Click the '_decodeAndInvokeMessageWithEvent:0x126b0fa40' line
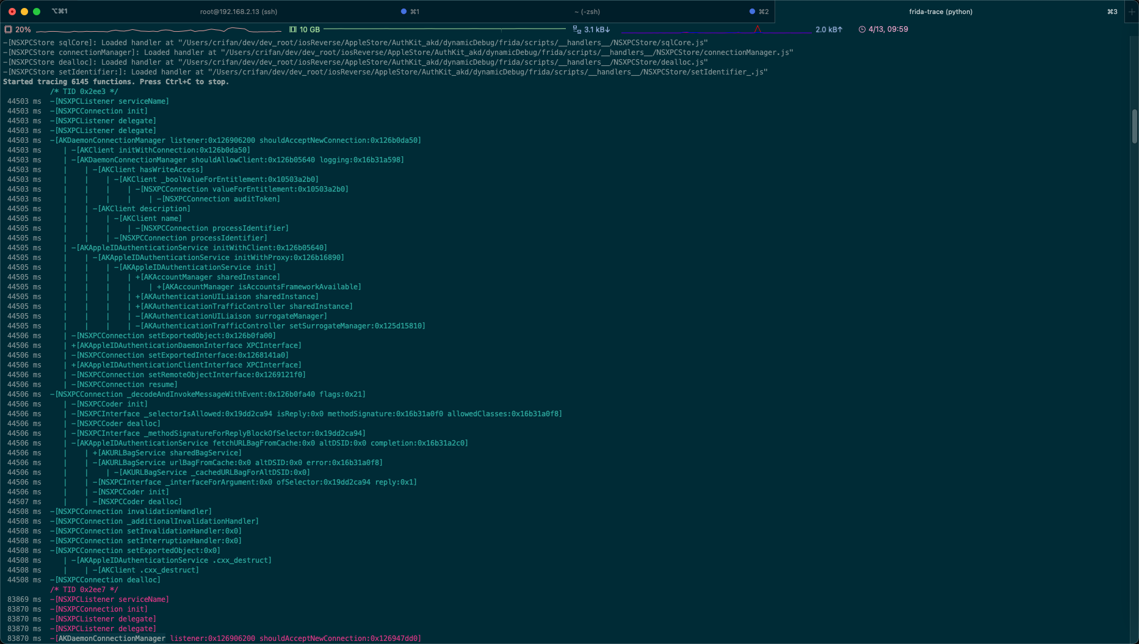Screen dimensions: 1139x644 (x=208, y=394)
